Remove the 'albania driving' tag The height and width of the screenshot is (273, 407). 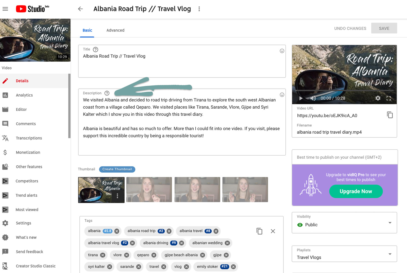click(181, 243)
